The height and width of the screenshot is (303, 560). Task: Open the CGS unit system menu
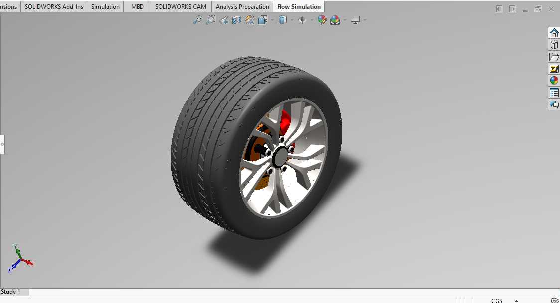coord(496,301)
